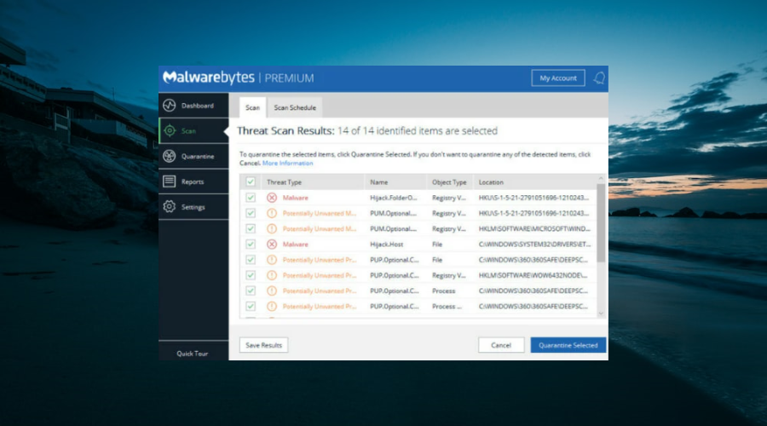Click red X icon on Hijack.Host row
Viewport: 767px width, 426px height.
(x=272, y=244)
